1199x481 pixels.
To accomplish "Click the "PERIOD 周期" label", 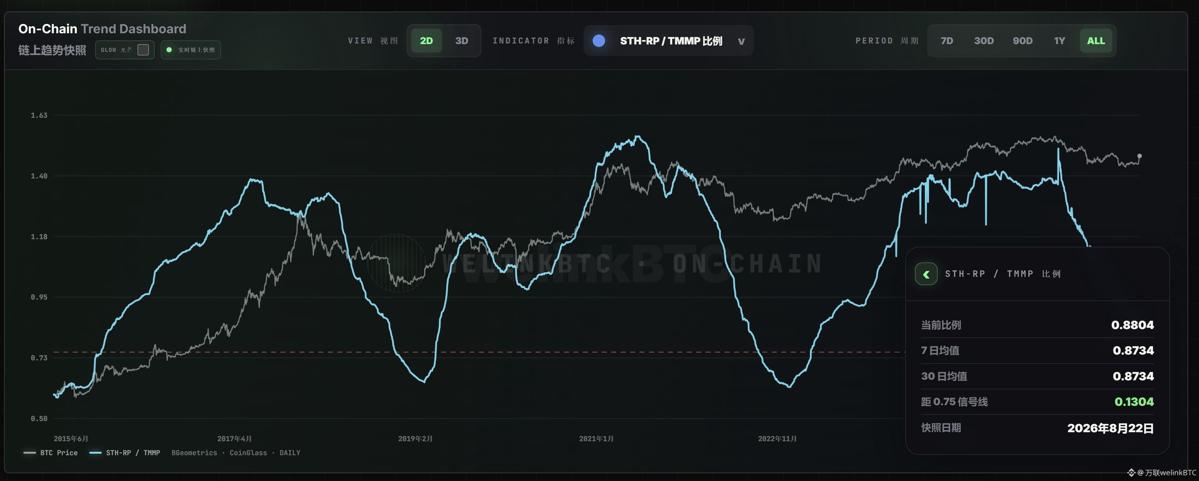I will (x=887, y=41).
